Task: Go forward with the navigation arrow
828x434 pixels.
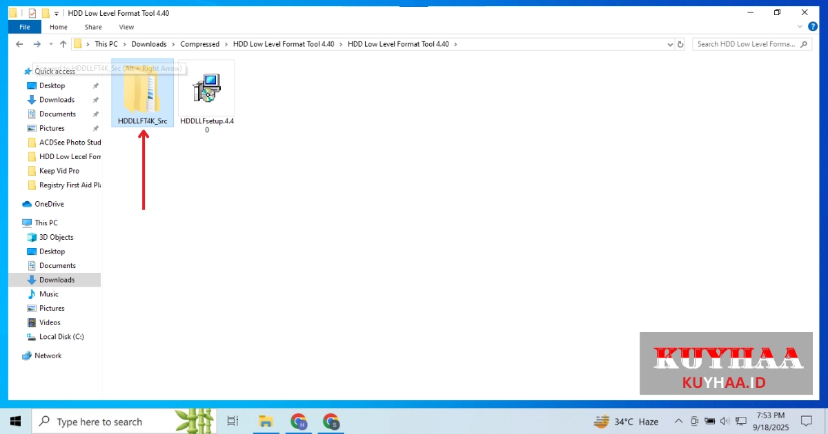Action: [x=37, y=44]
